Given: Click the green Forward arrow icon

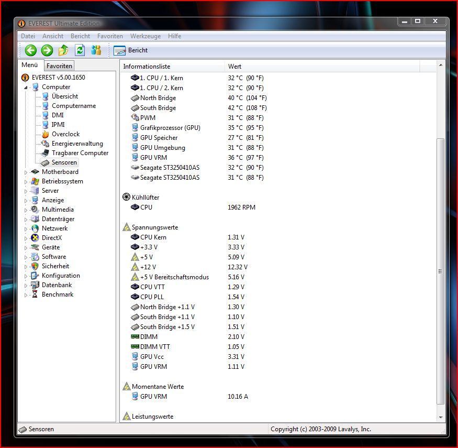Looking at the screenshot, I should pos(47,50).
